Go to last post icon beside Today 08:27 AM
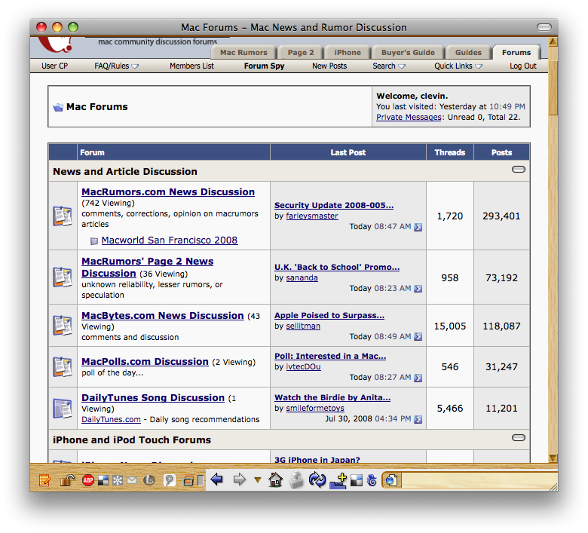Viewport: 588px width, 533px height. pos(418,378)
